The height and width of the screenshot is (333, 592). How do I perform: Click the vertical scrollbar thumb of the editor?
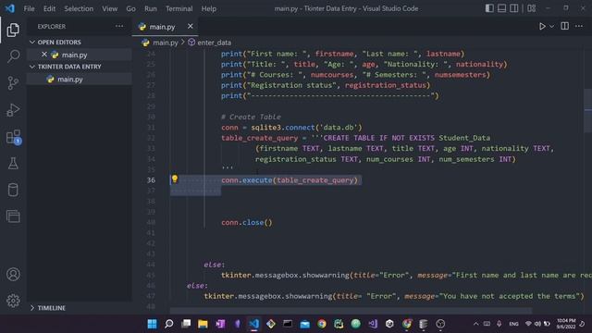[x=587, y=111]
